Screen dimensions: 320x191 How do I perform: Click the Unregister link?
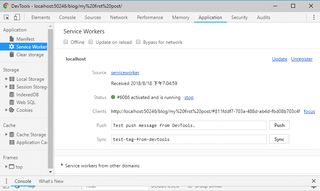tap(302, 59)
